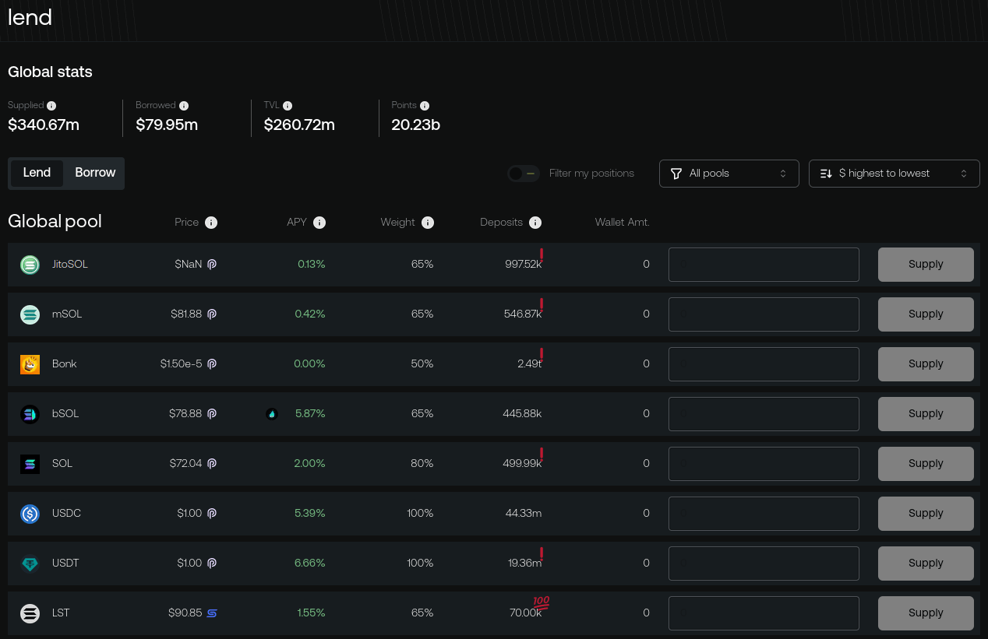Click the bSOL APY emissions droplet icon
The width and height of the screenshot is (988, 639).
coord(272,414)
